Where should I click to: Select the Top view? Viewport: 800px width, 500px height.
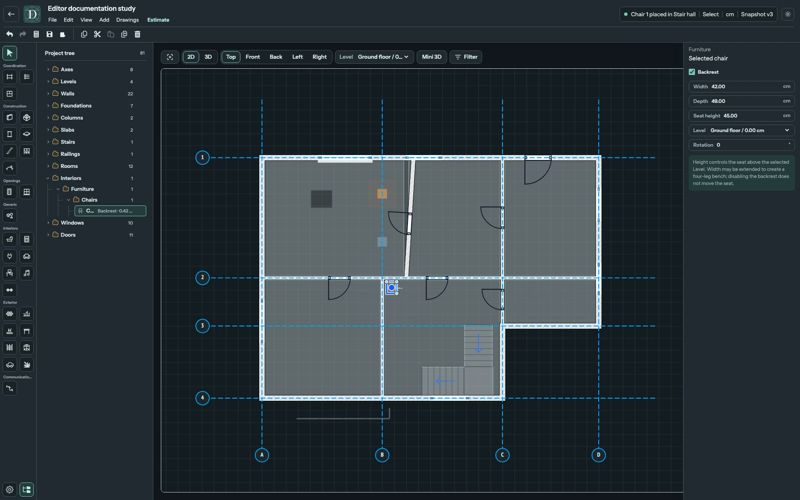coord(231,57)
